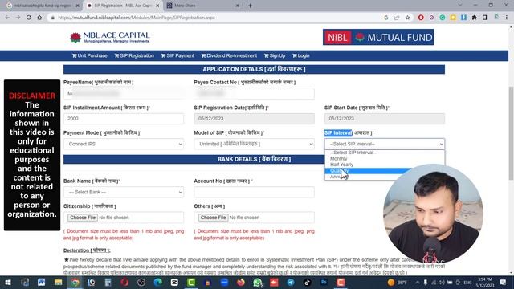This screenshot has width=514, height=289.
Task: Open the Windows Start menu
Action: 7,282
